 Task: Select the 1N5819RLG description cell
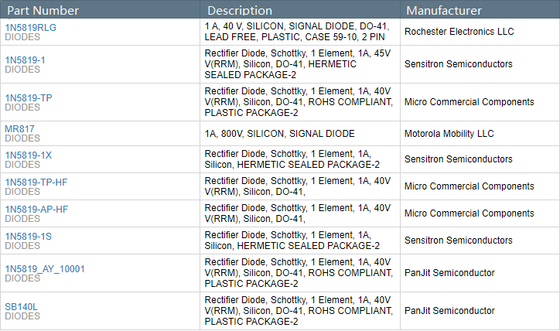[298, 32]
